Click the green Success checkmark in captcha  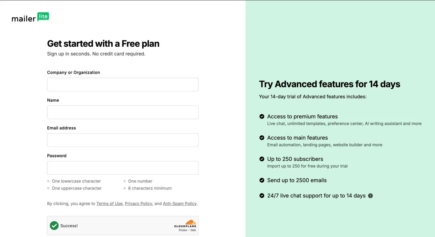54,225
